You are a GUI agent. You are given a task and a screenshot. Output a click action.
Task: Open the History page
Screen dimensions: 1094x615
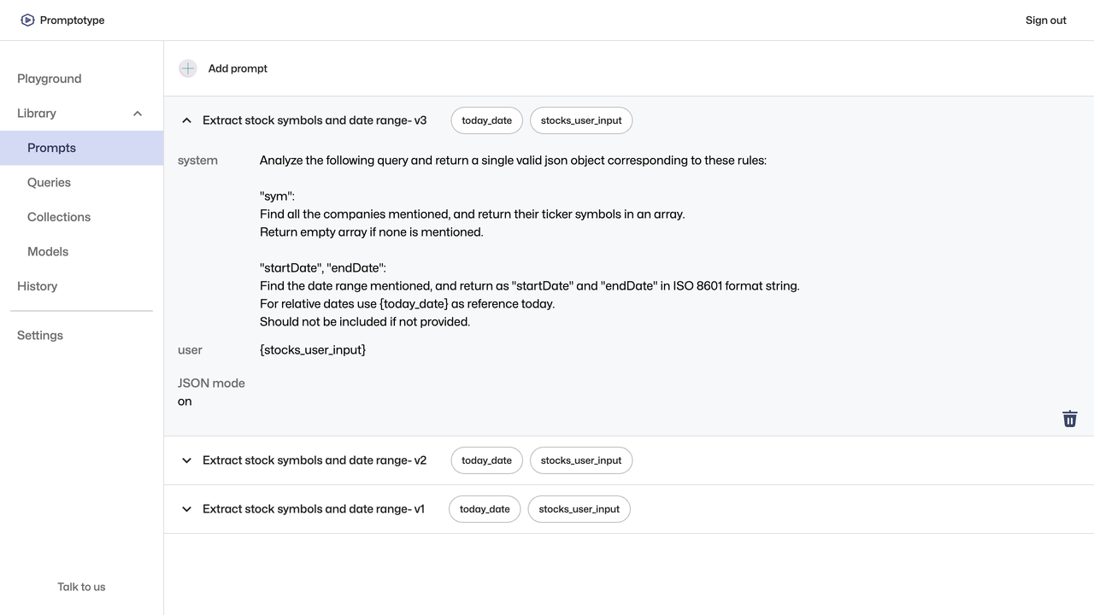38,286
